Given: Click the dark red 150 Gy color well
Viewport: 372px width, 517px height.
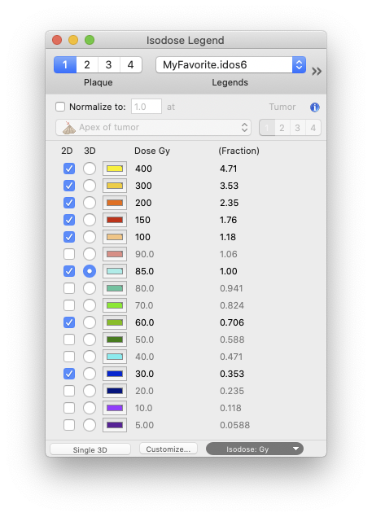Looking at the screenshot, I should pos(115,220).
